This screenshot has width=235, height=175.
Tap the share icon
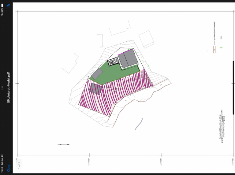click(x=8, y=6)
